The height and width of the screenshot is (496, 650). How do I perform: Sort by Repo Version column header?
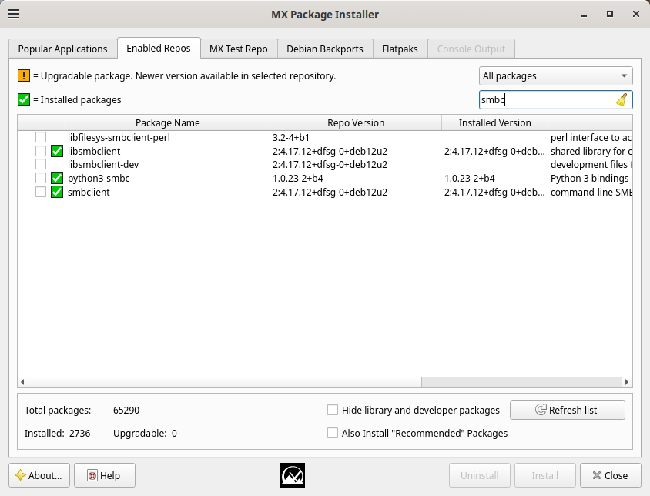coord(355,122)
